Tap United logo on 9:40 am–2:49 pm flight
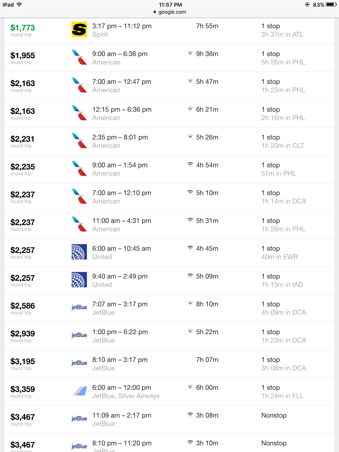Viewport: 339px width, 452px height. (x=79, y=279)
